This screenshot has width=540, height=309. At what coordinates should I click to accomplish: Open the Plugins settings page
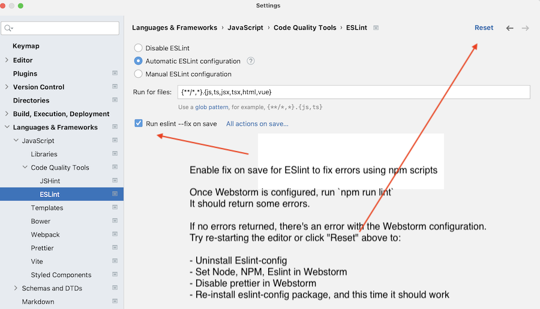coord(25,74)
